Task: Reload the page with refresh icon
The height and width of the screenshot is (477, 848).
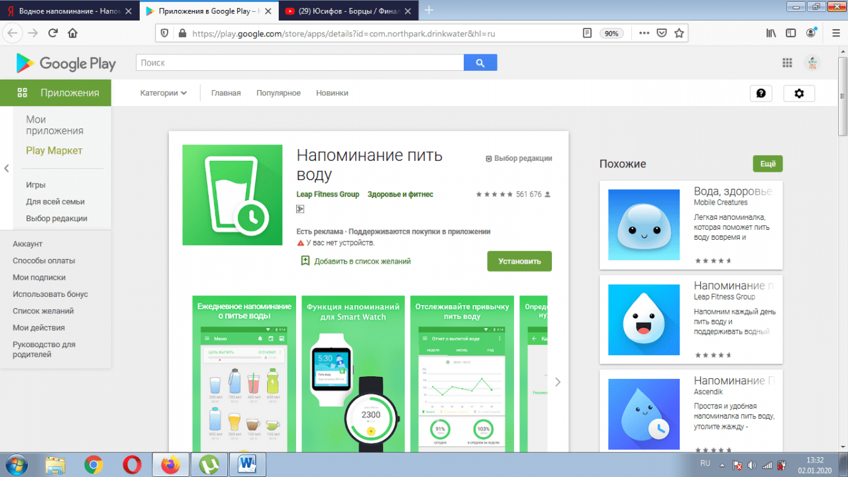Action: [53, 33]
